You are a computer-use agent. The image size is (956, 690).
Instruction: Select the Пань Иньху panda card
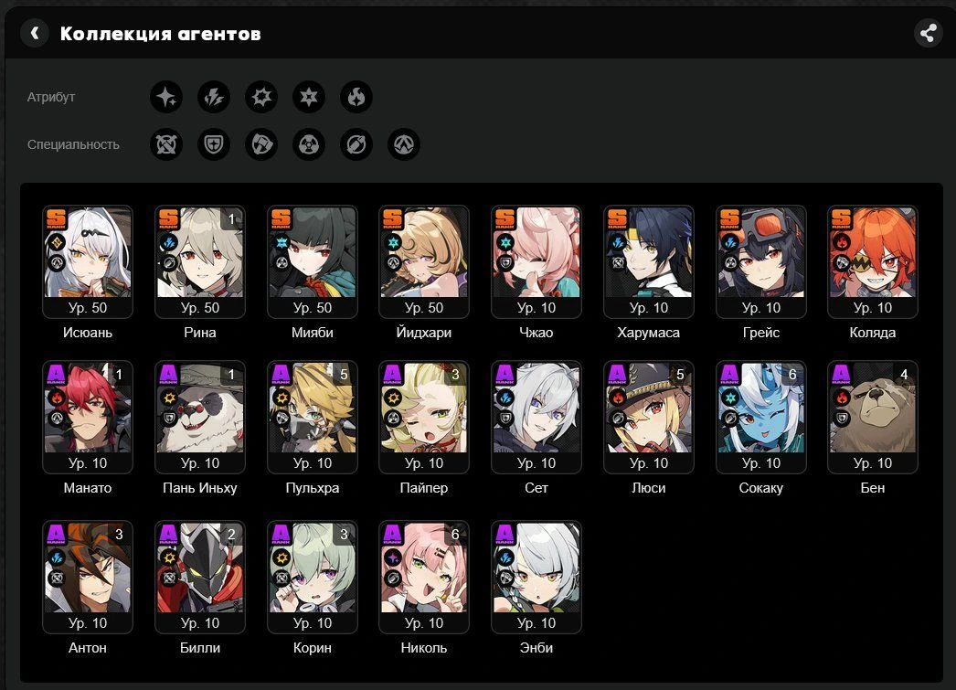200,418
